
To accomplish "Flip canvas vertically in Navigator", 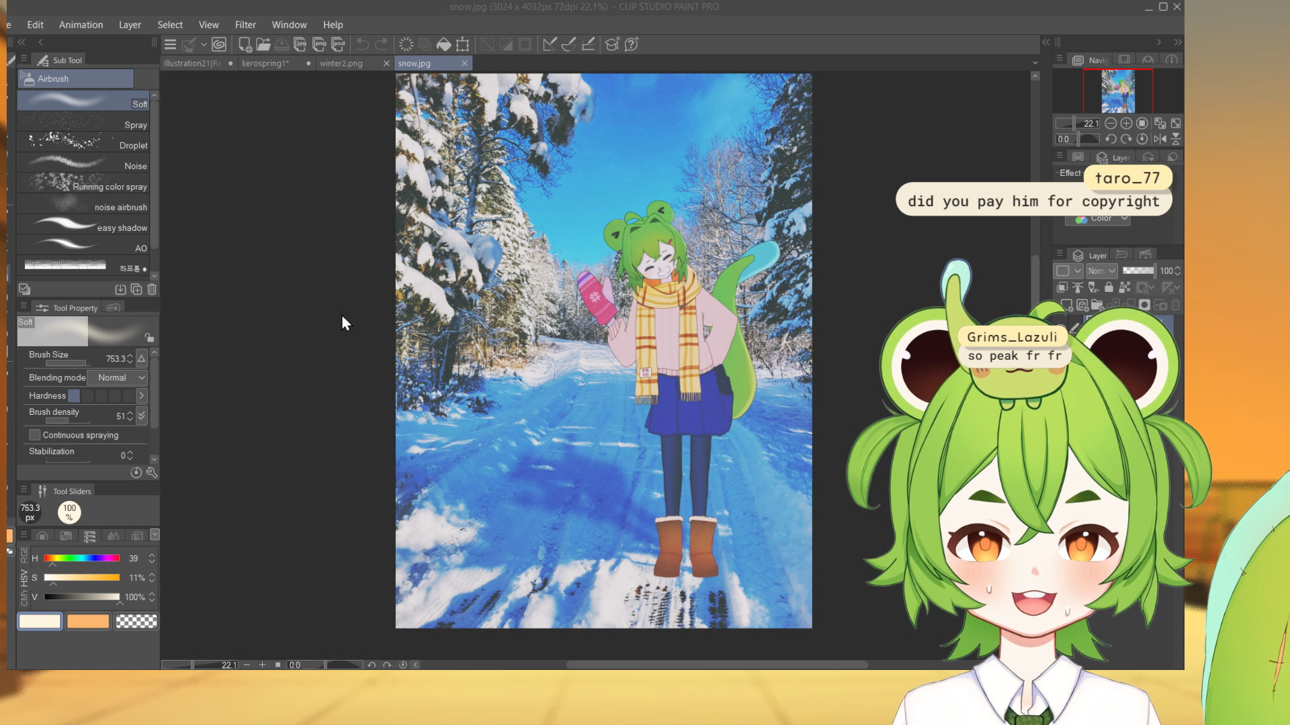I will (x=1176, y=139).
